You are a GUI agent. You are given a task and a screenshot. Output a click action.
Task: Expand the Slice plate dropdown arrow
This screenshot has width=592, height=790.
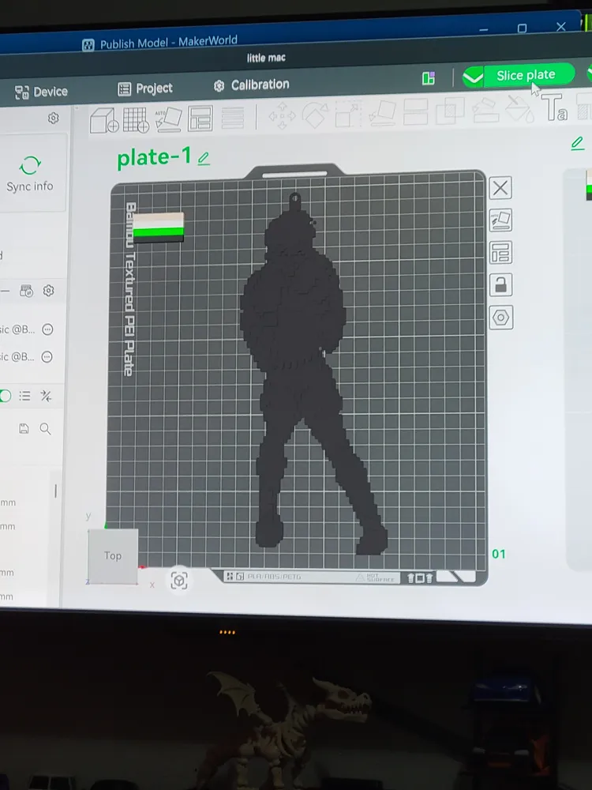473,77
